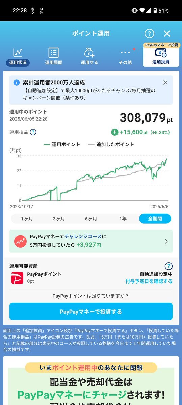Select the 6ヶ月 period option
The image size is (182, 405).
(91, 219)
